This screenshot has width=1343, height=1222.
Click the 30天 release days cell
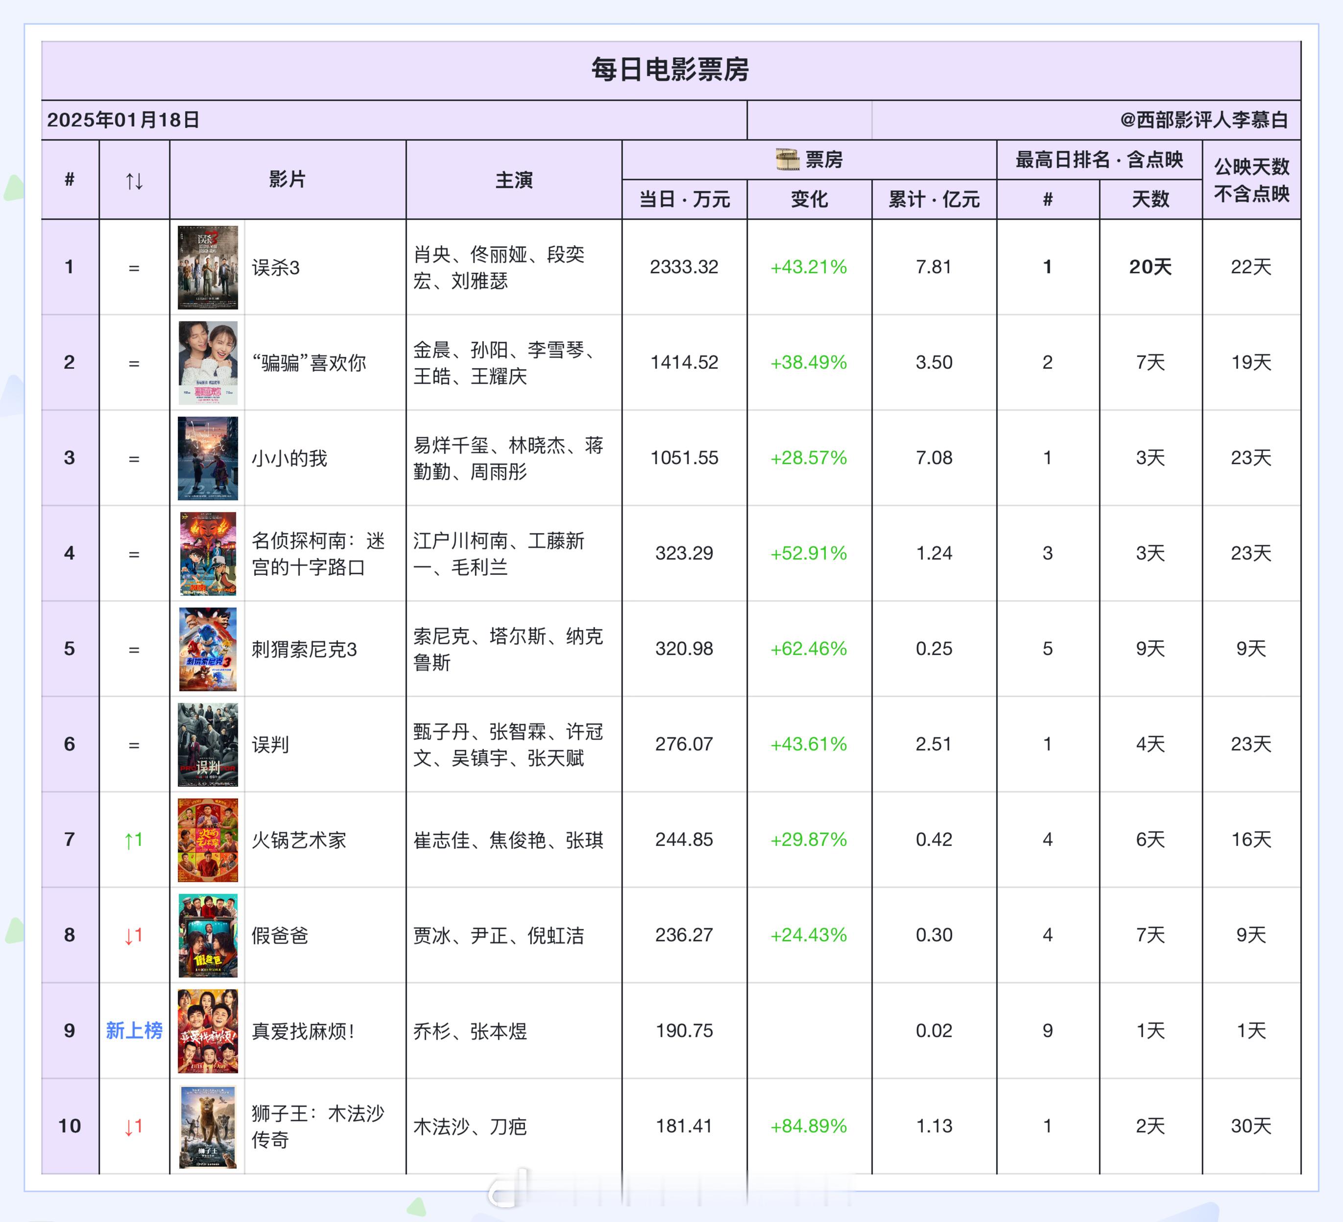click(1251, 1126)
